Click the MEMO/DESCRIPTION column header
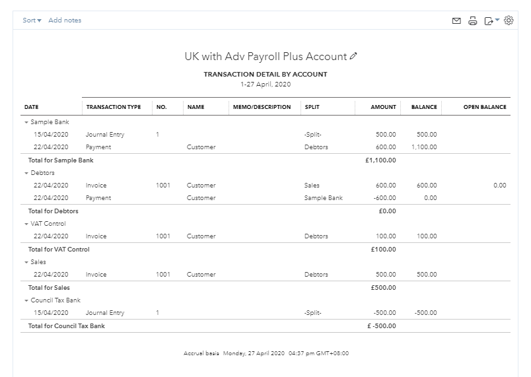Viewport: 531px width, 377px height. pyautogui.click(x=262, y=107)
